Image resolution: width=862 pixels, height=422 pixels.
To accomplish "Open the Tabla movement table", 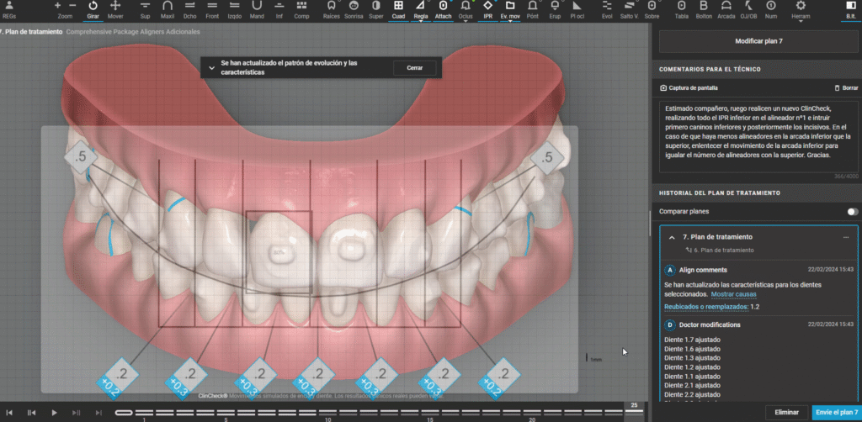I will (680, 9).
